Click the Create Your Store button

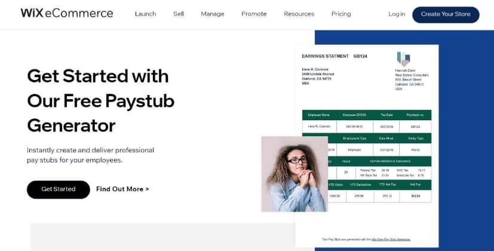tap(446, 14)
